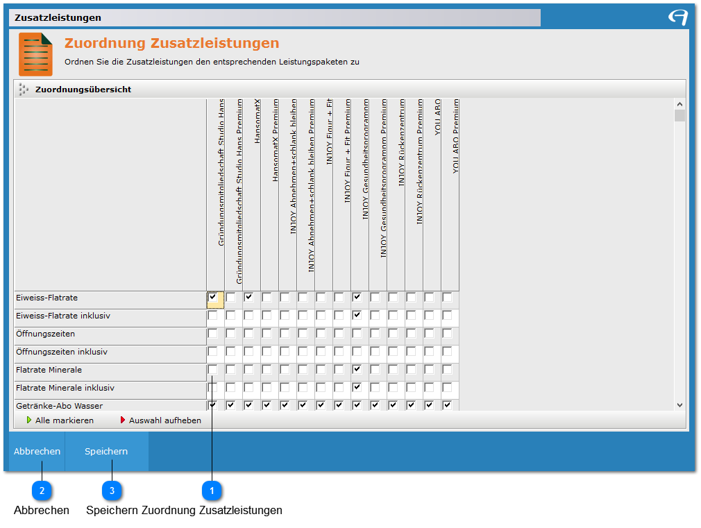Check Öffnungszeiten inklusiv for INJOY Rückenzentrum
The height and width of the screenshot is (528, 701).
point(393,351)
